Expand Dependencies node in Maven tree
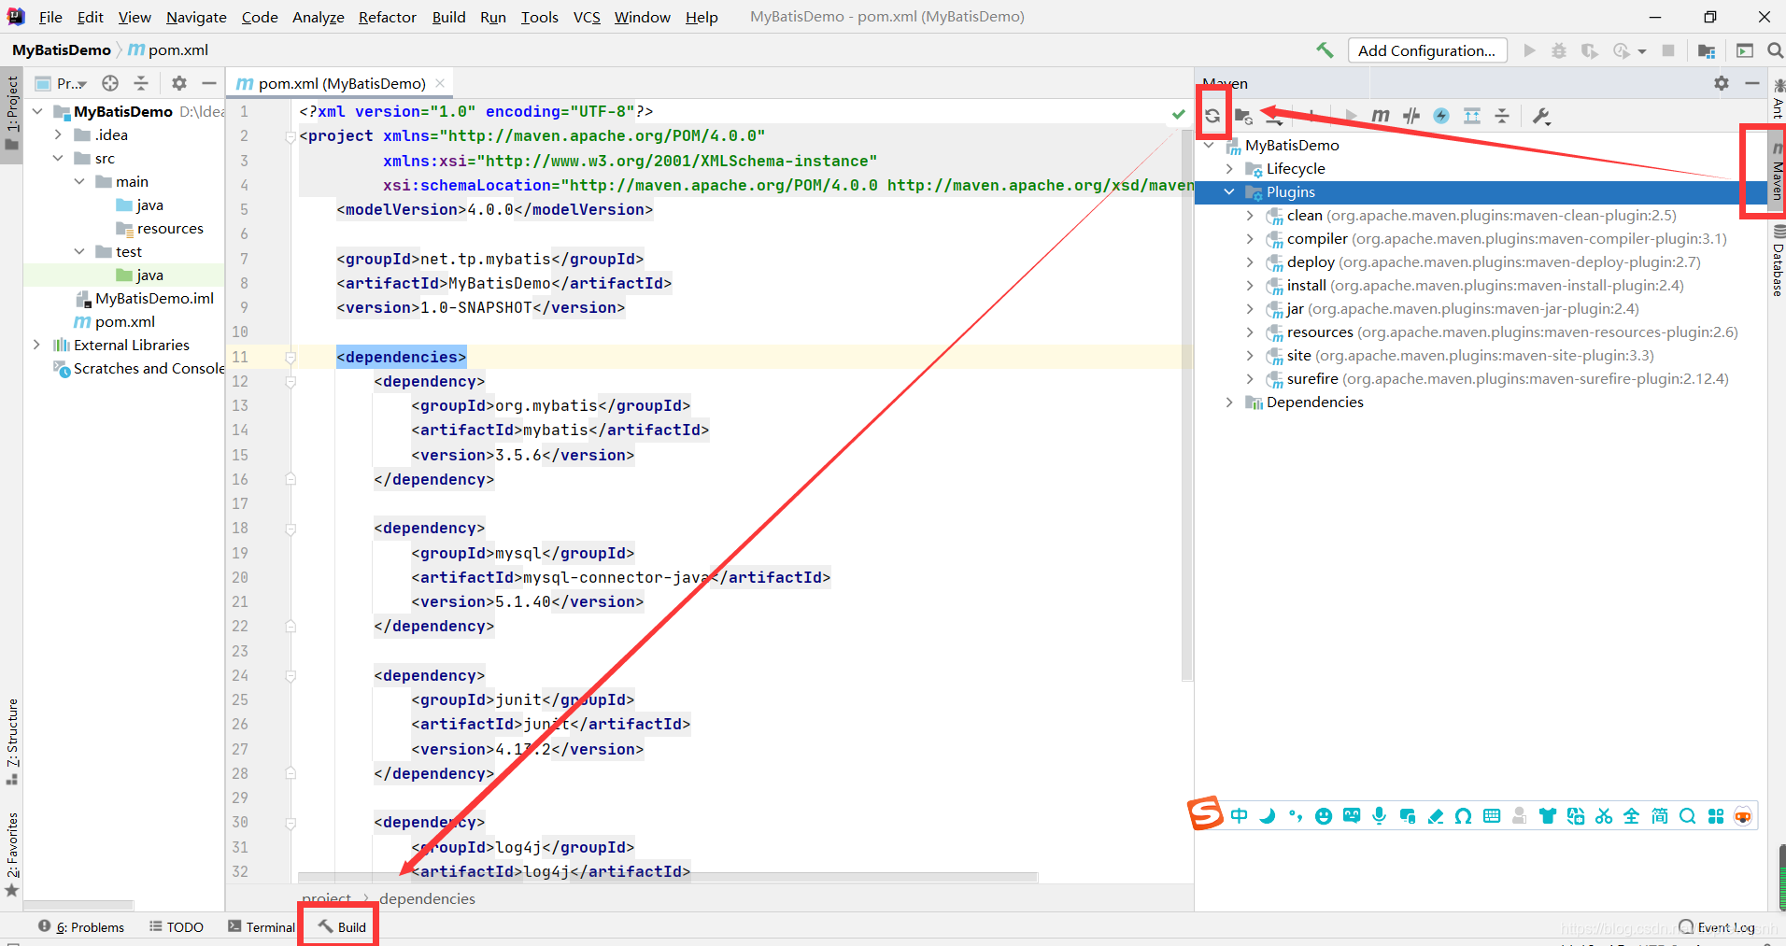The height and width of the screenshot is (946, 1786). click(x=1229, y=402)
